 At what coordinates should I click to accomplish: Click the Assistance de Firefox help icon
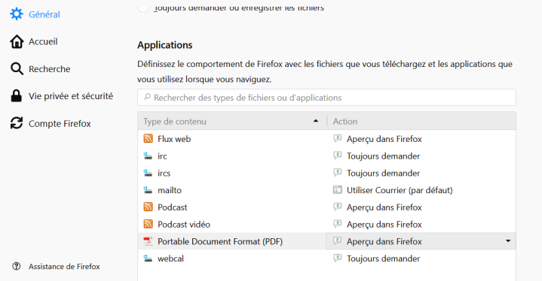(17, 266)
